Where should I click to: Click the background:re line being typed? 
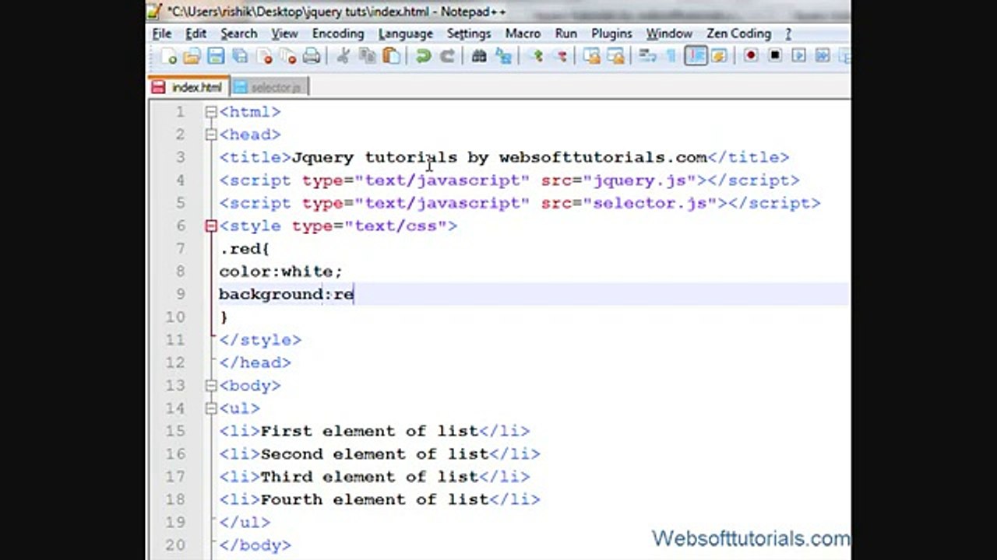(287, 295)
